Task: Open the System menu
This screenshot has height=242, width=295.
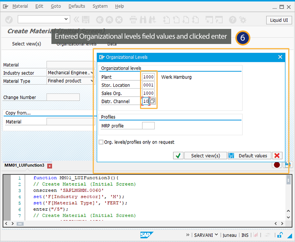Action: click(100, 6)
